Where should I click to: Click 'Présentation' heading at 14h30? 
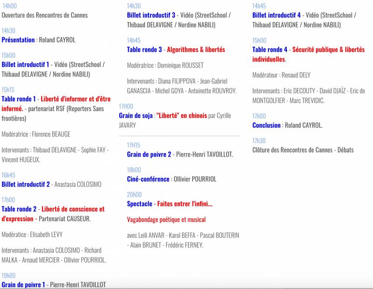coord(18,40)
